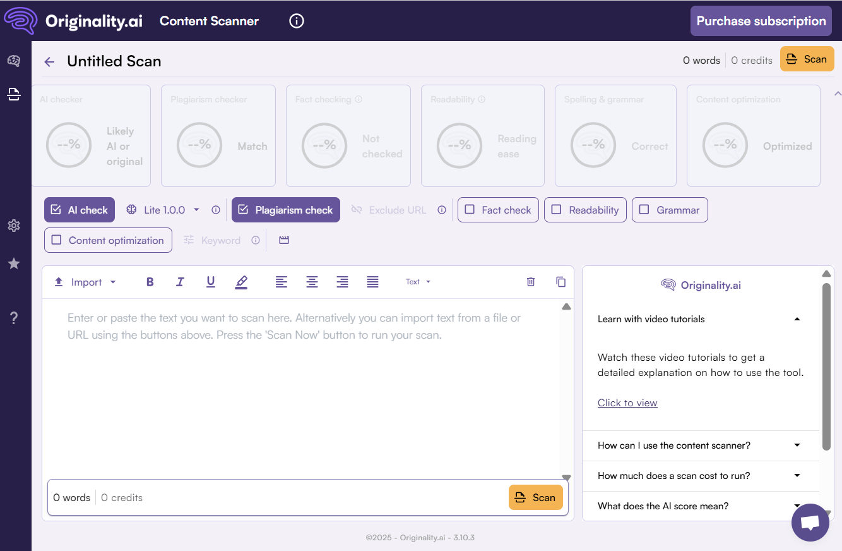842x551 pixels.
Task: Click Purchase subscription button
Action: [x=761, y=21]
